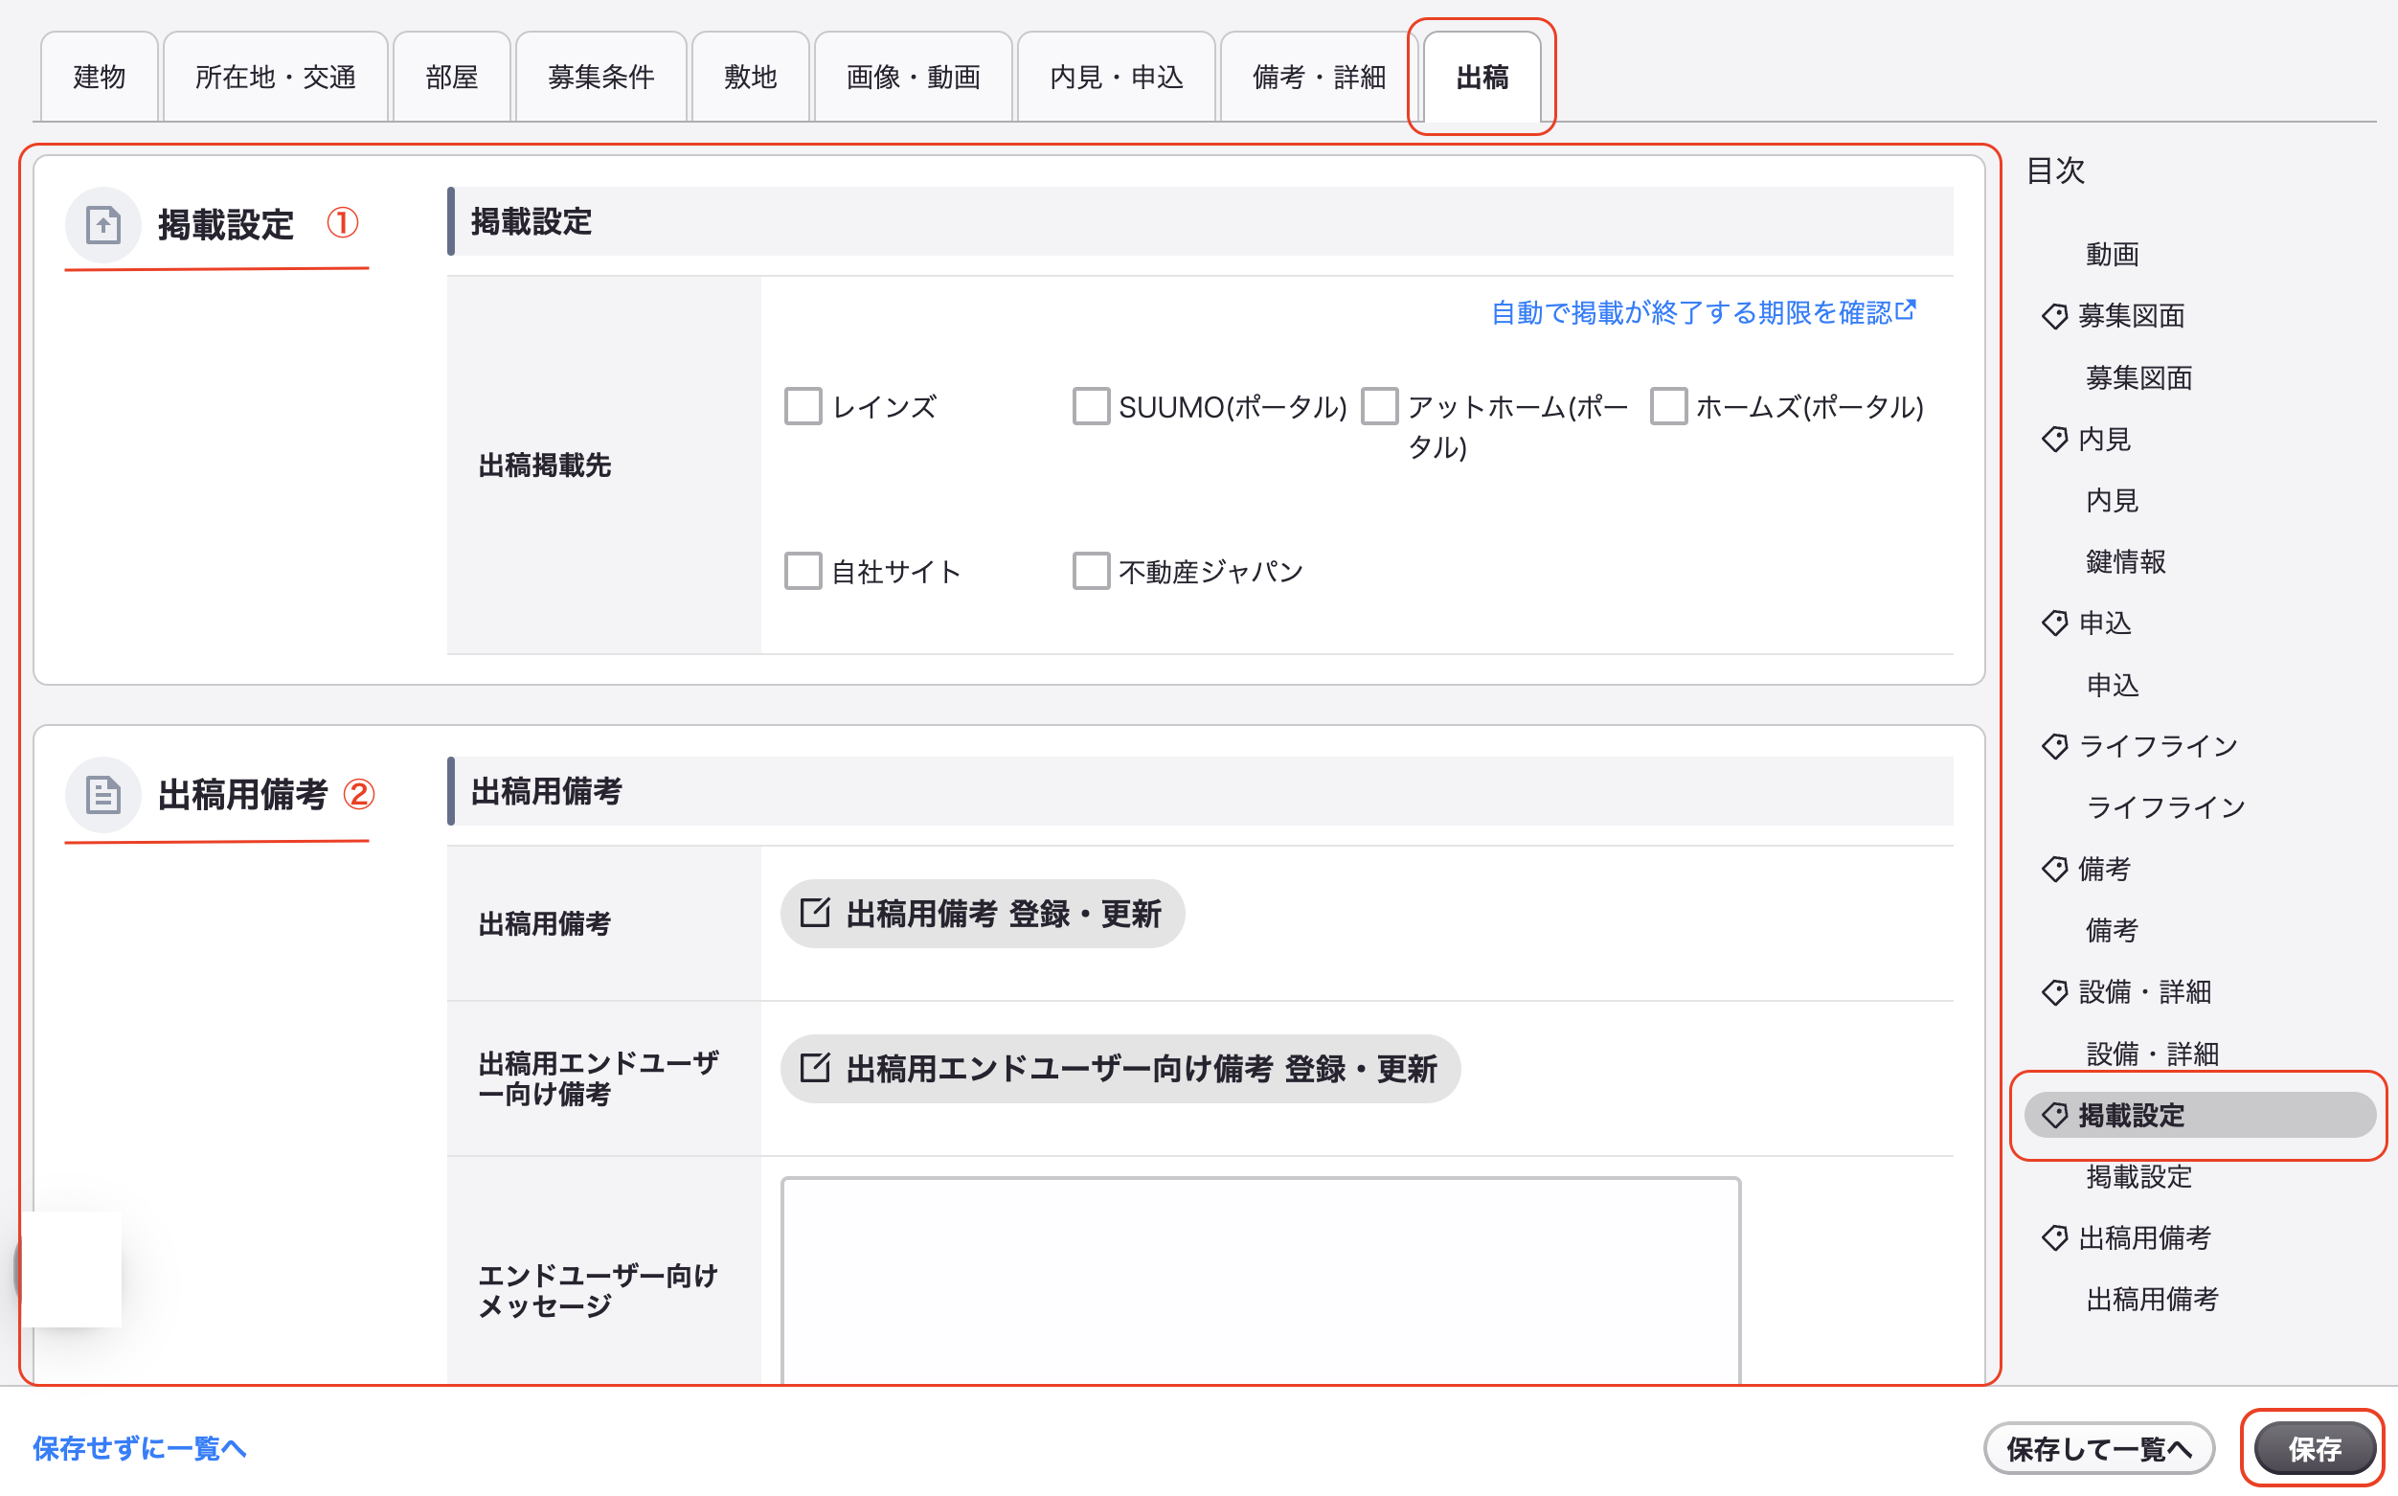The width and height of the screenshot is (2398, 1496).
Task: Click 保存せずに一覧へ link
Action: (139, 1448)
